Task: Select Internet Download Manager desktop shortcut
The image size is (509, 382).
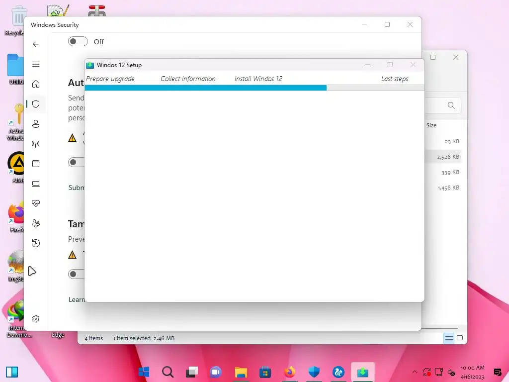Action: pos(18,319)
